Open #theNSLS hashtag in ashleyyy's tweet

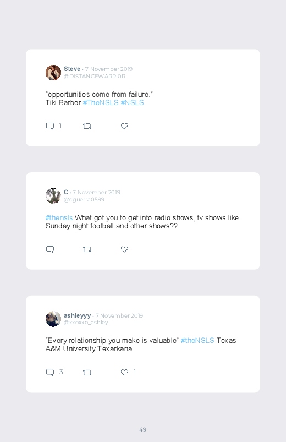pyautogui.click(x=197, y=341)
